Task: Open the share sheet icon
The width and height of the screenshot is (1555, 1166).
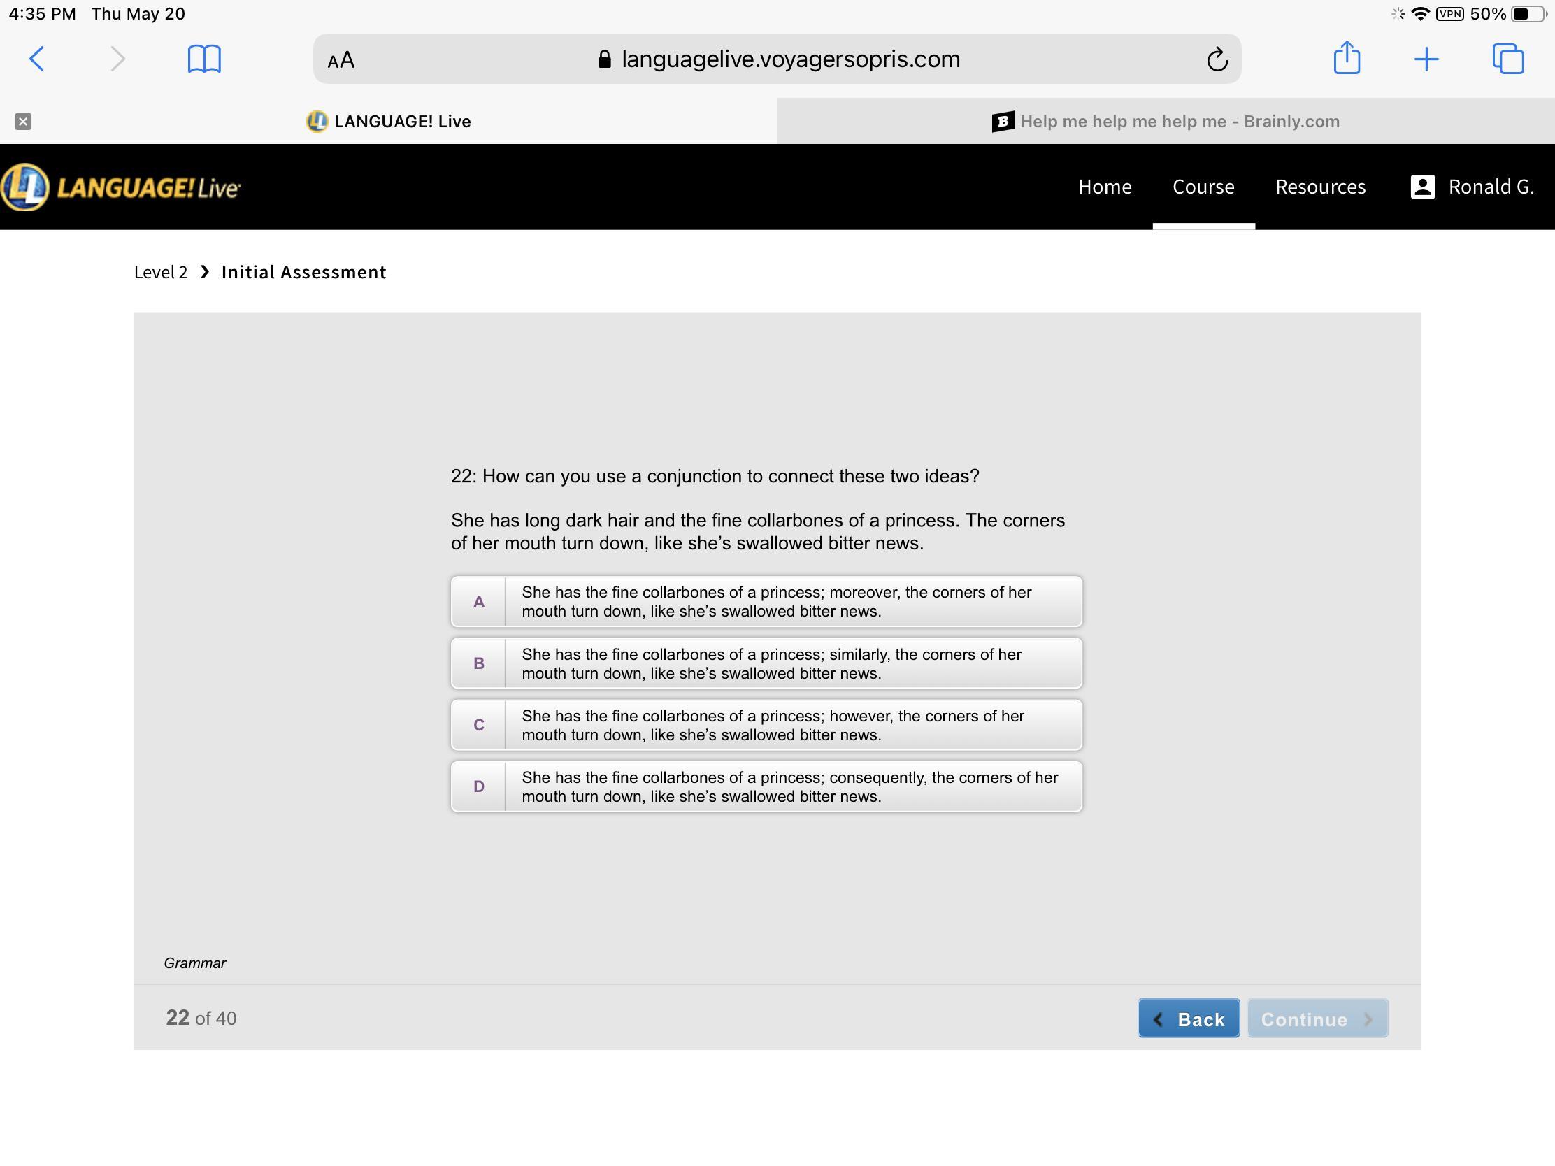Action: (x=1346, y=57)
